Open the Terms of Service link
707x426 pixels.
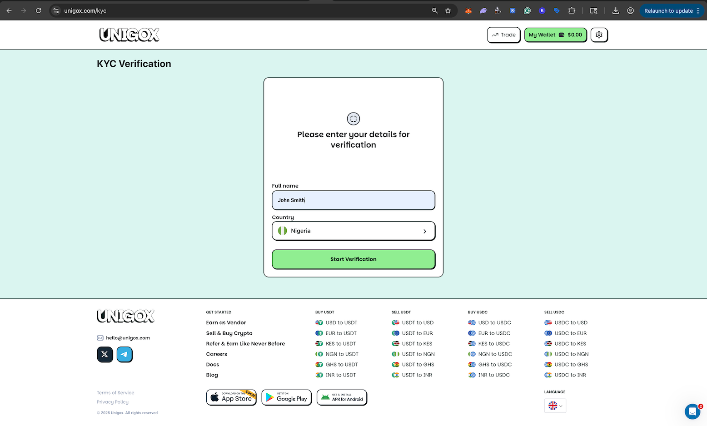click(x=115, y=392)
